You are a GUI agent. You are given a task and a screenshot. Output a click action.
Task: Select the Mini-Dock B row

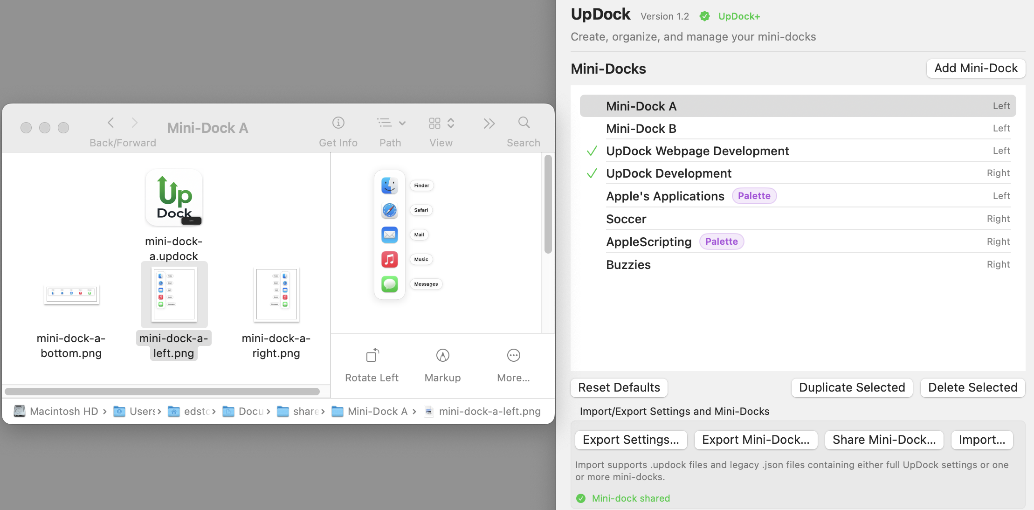(798, 128)
